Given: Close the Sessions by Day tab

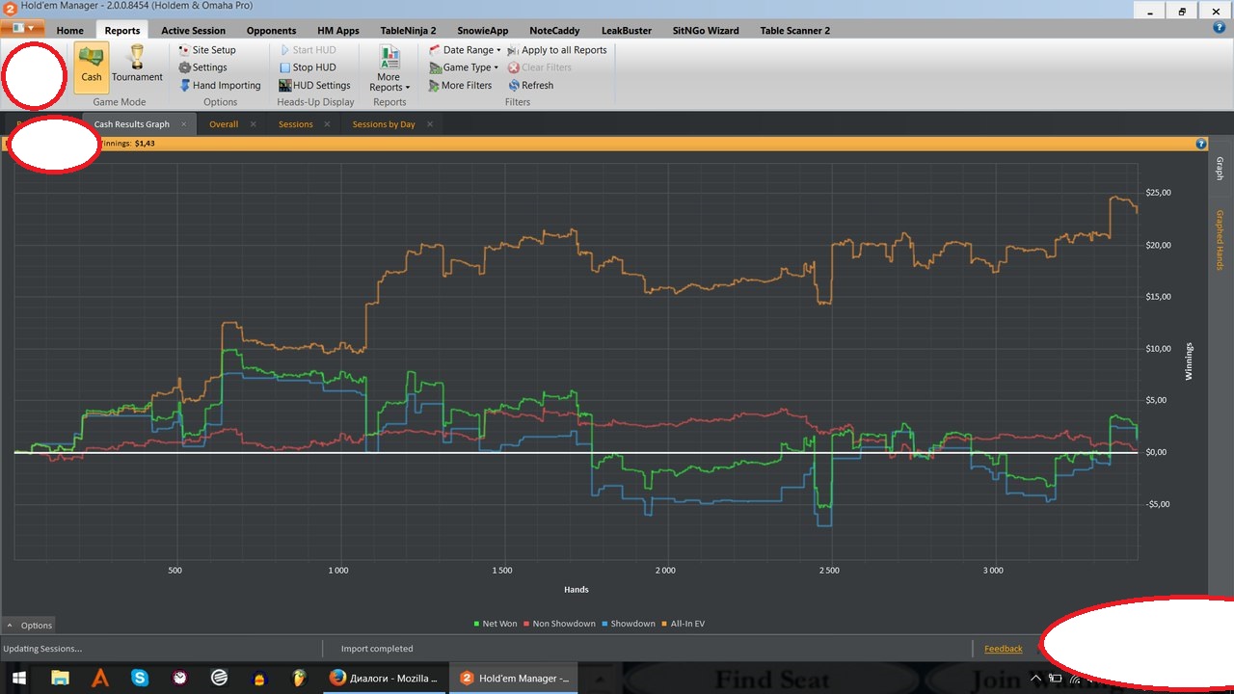Looking at the screenshot, I should click(430, 124).
